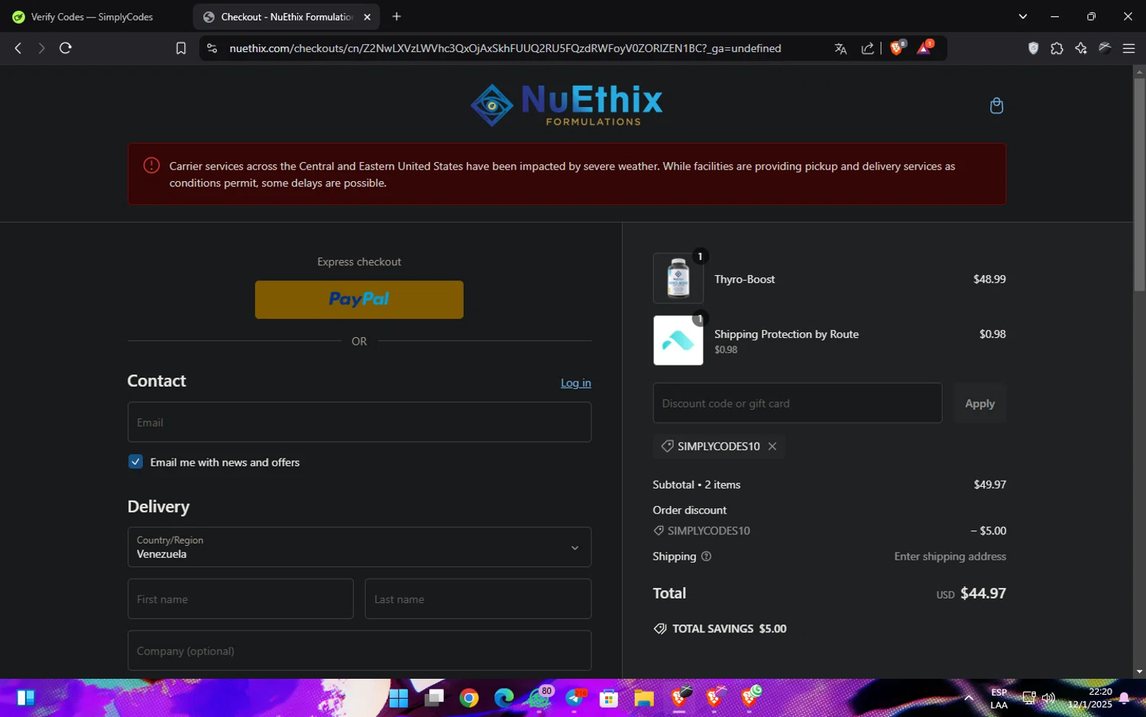Reload the checkout page

[66, 48]
